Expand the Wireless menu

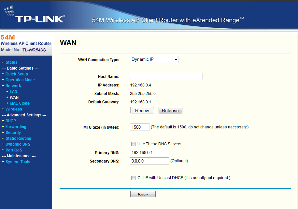14,109
